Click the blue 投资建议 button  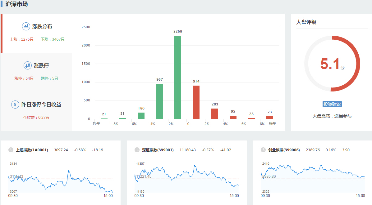[x=332, y=104]
